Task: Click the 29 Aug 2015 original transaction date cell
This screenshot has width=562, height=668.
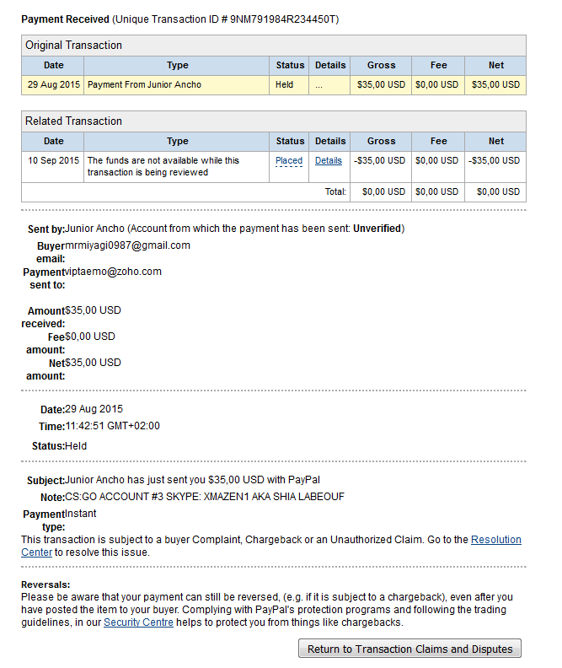Action: click(54, 85)
